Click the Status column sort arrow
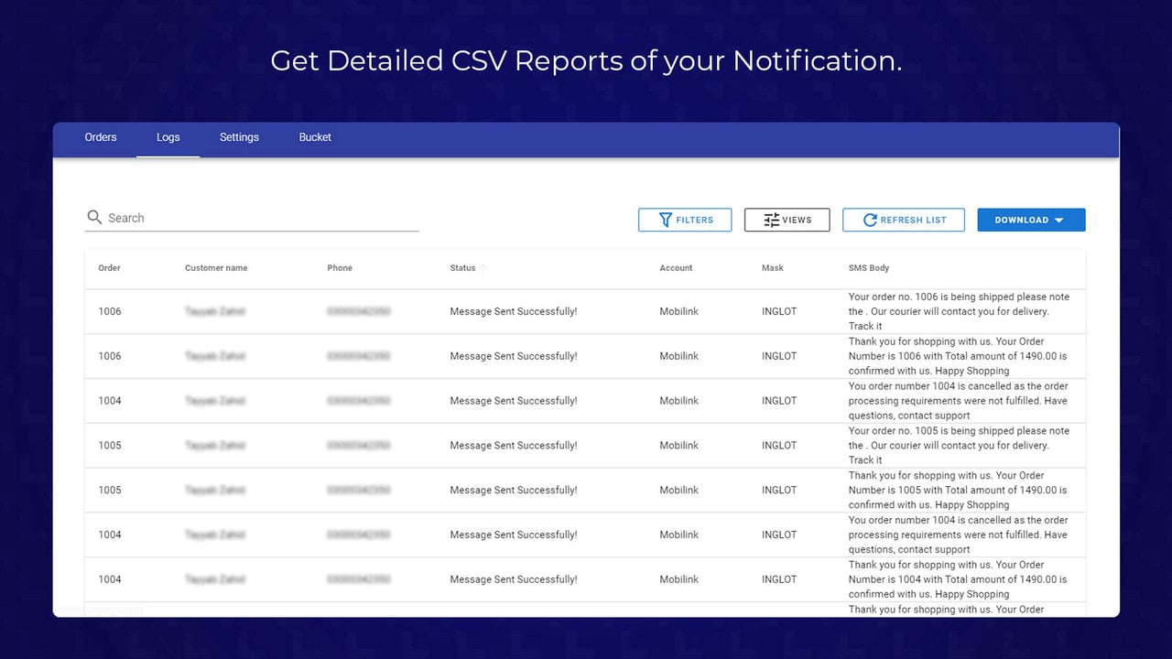Image resolution: width=1172 pixels, height=659 pixels. coord(483,268)
